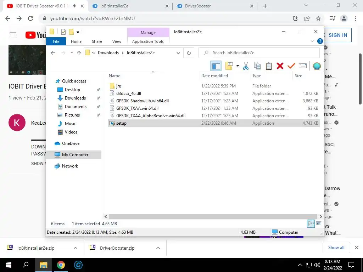Viewport: 363px width, 272px height.
Task: Click the teal shell icon in toolbar
Action: 317,66
